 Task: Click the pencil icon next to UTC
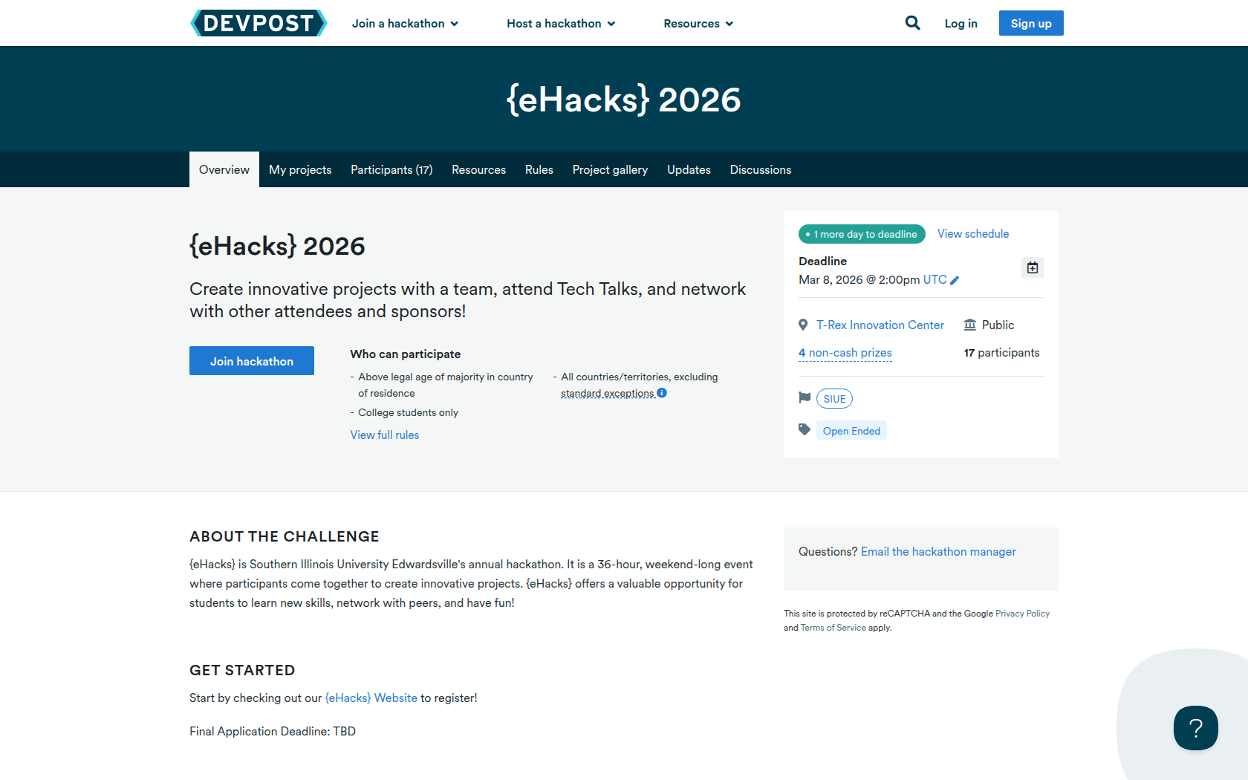coord(955,280)
